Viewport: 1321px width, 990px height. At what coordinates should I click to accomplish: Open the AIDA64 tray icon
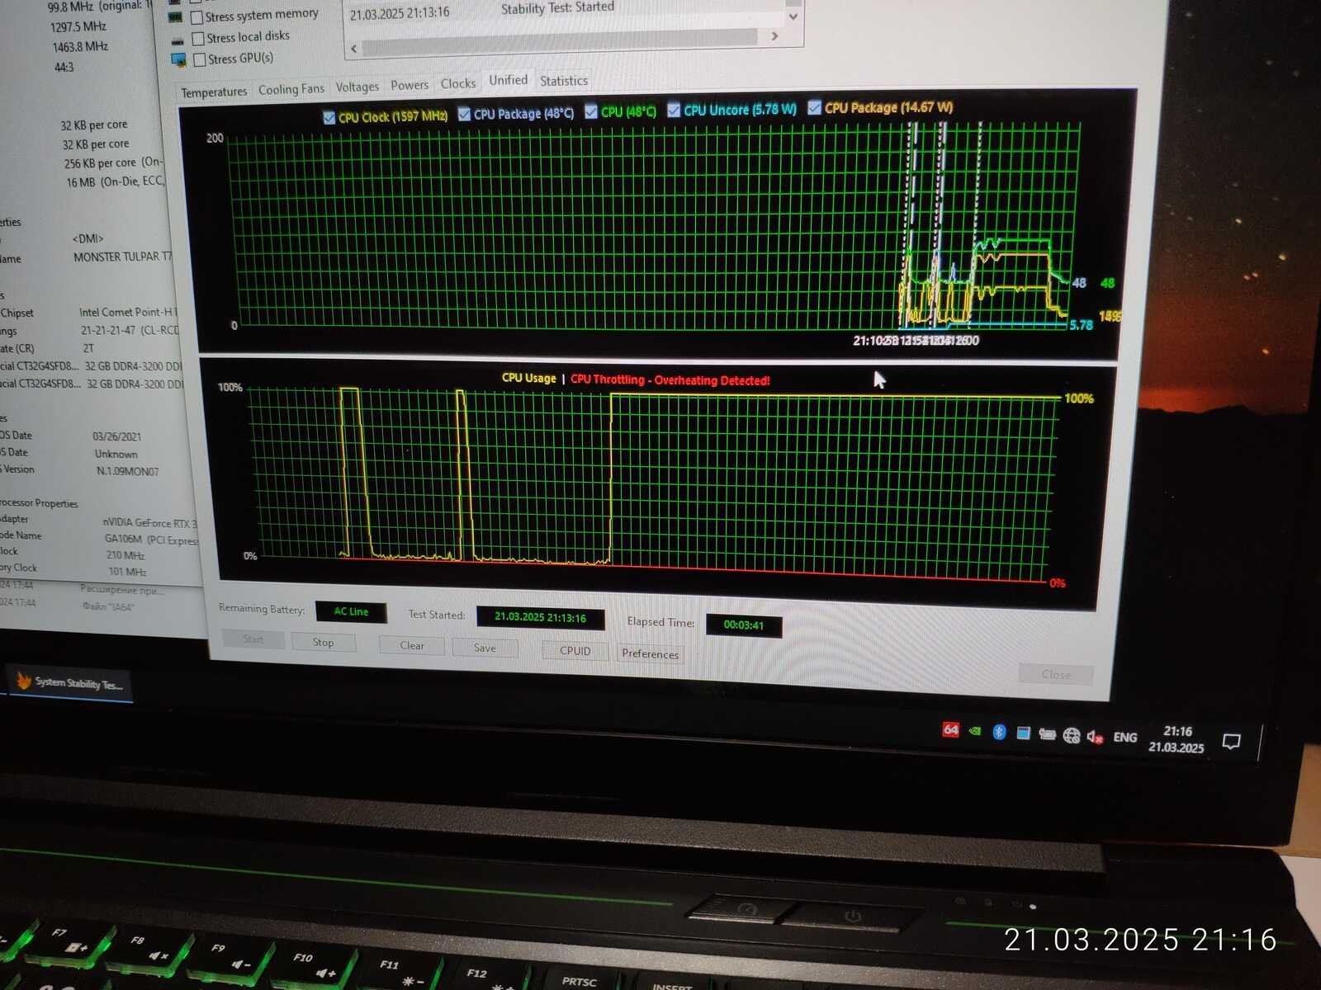950,729
